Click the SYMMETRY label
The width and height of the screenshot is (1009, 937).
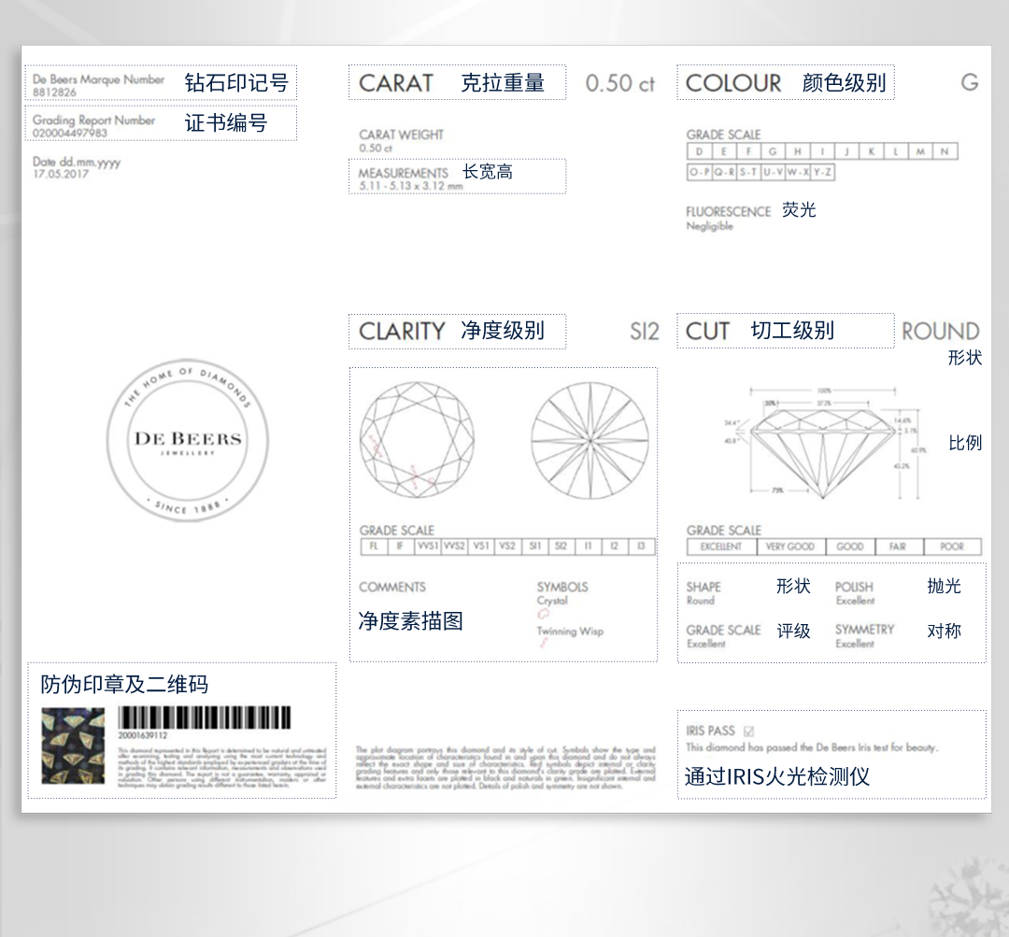(x=865, y=630)
